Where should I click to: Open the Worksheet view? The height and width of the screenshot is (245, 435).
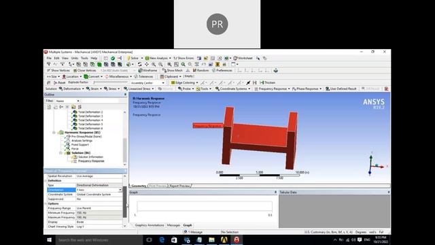[x=243, y=58]
